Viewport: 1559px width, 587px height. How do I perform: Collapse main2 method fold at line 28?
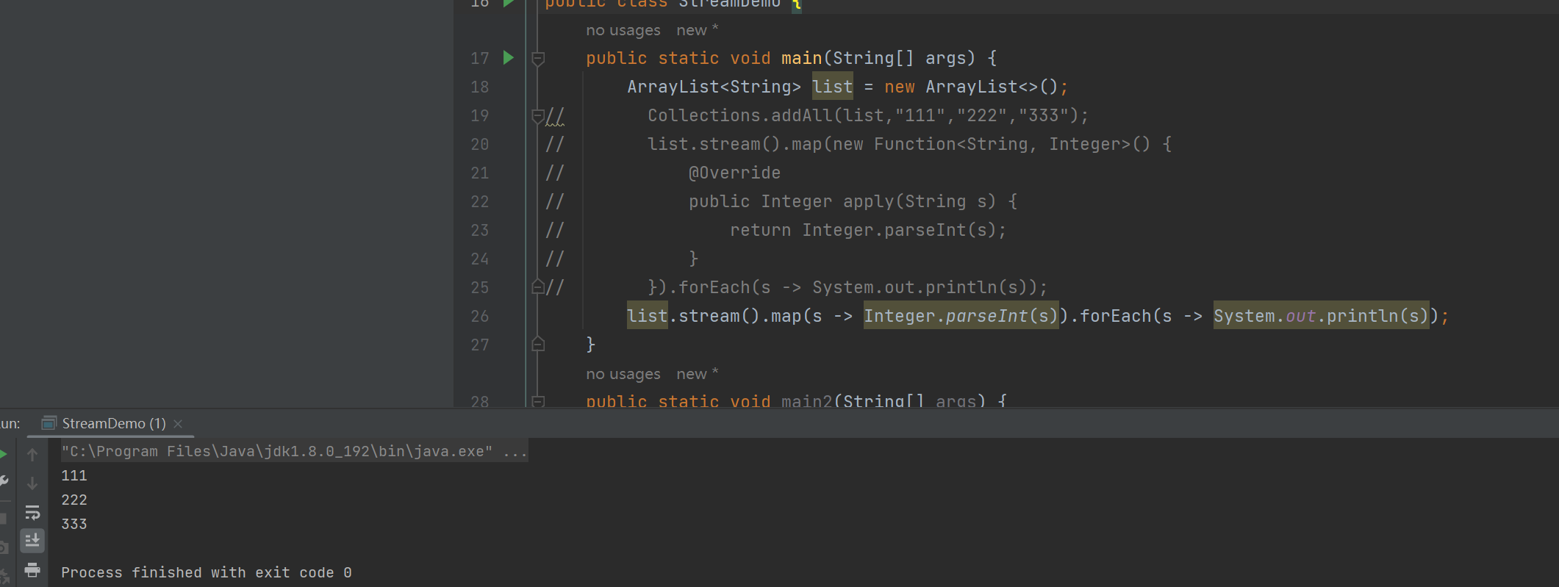tap(538, 401)
